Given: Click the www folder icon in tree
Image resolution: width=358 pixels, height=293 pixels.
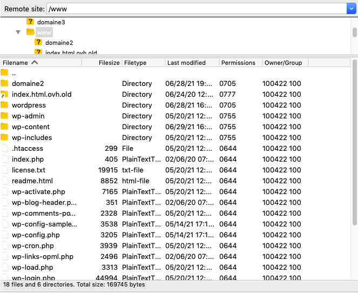Looking at the screenshot, I should pos(30,32).
